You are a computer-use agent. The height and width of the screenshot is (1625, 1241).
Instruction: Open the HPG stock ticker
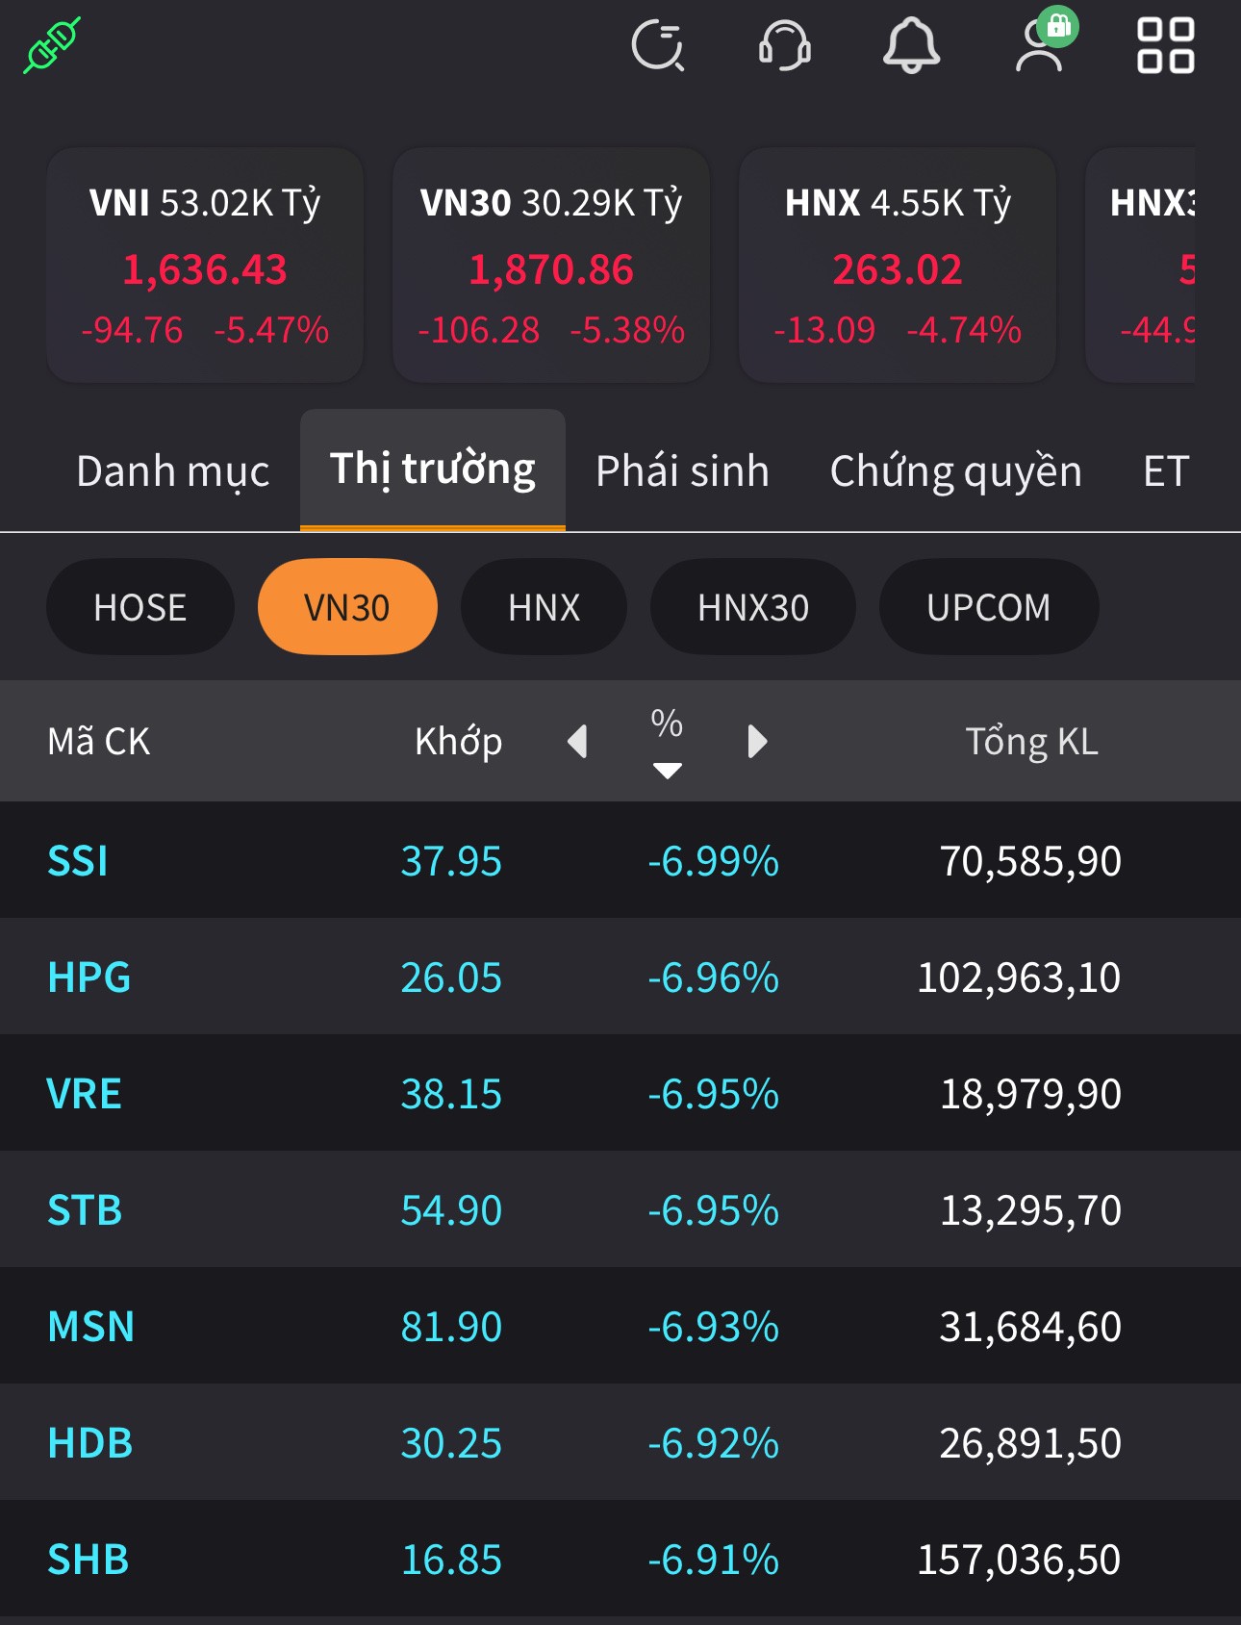pos(89,978)
